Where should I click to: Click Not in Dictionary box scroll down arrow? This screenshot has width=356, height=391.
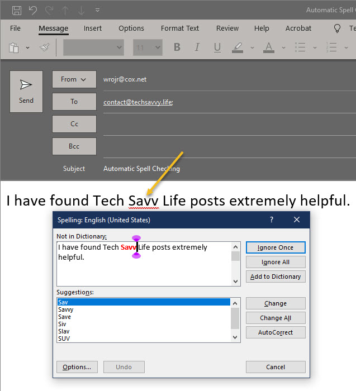pos(235,282)
